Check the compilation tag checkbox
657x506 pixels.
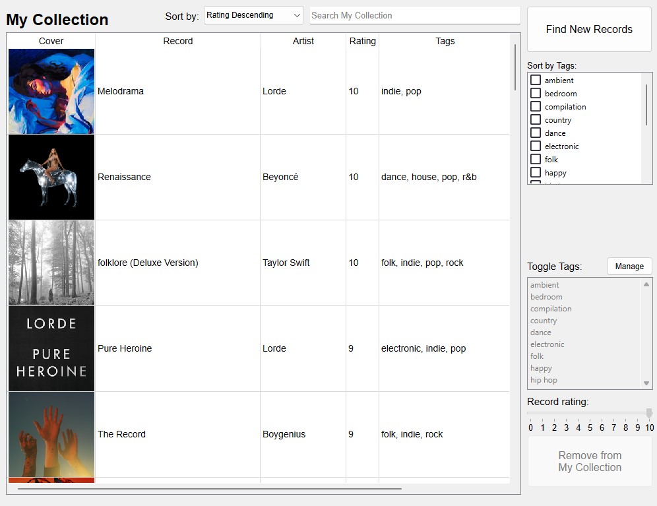[x=536, y=106]
